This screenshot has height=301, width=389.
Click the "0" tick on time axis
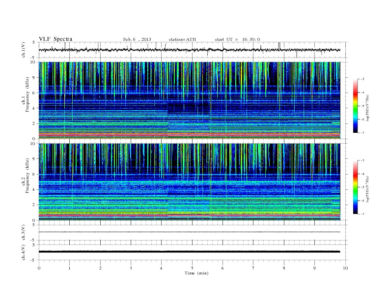tap(39, 268)
